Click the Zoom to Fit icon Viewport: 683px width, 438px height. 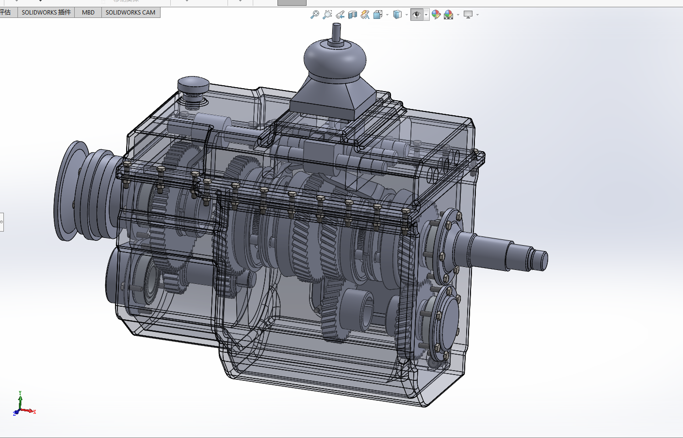coord(314,15)
